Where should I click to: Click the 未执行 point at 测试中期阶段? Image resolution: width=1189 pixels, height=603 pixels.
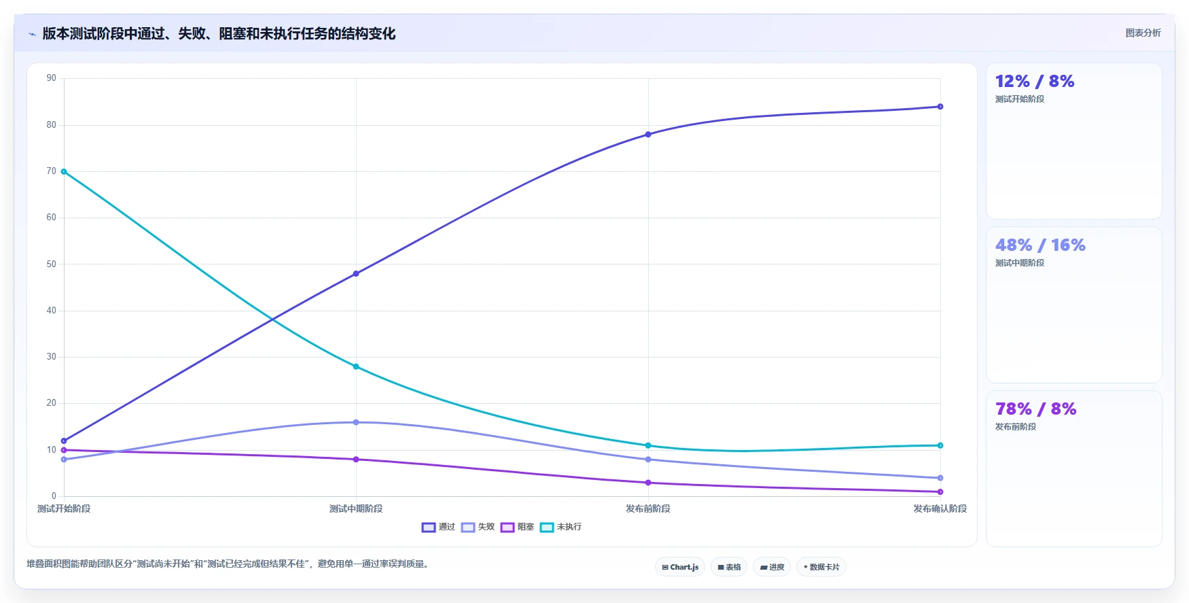356,366
